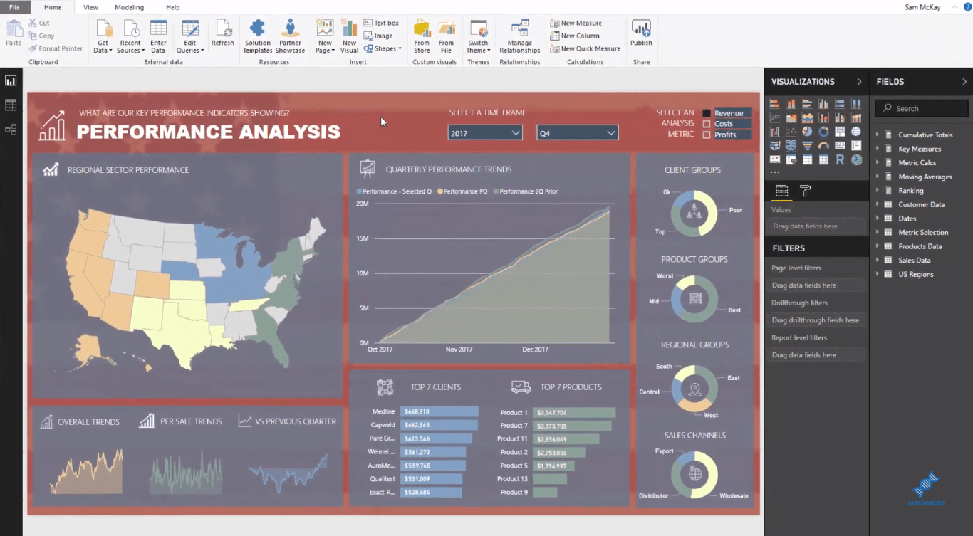
Task: Select the scatter chart visual
Action: [791, 131]
